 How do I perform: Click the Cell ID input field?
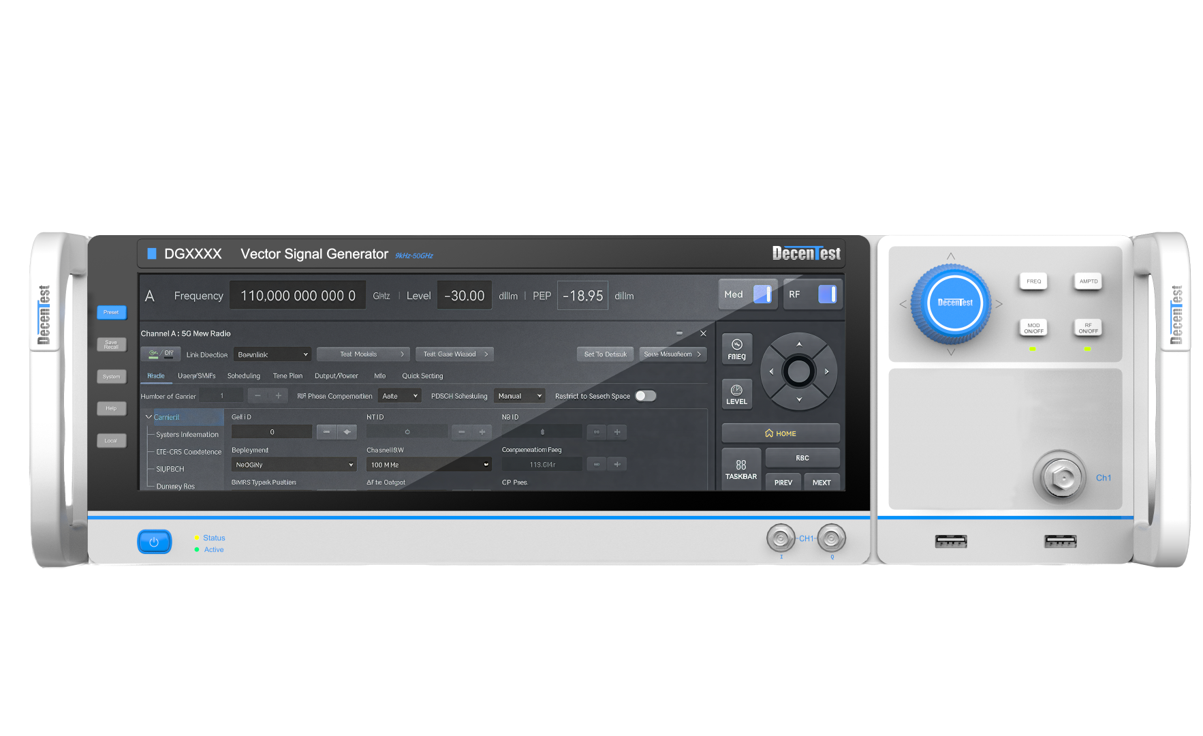[272, 431]
